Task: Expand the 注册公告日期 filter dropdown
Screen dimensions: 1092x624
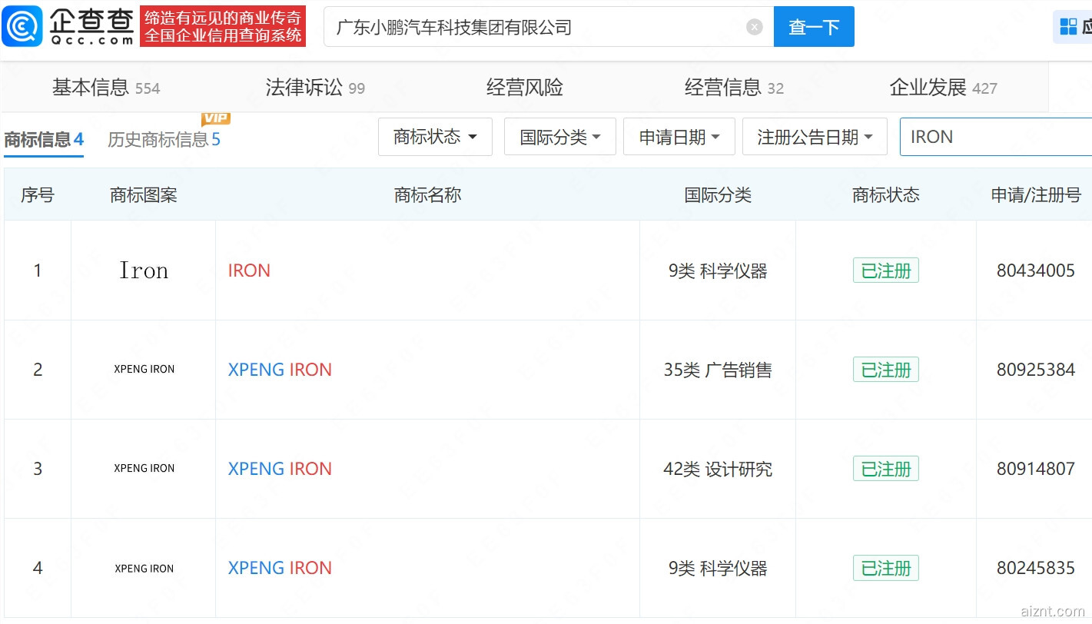Action: point(815,137)
